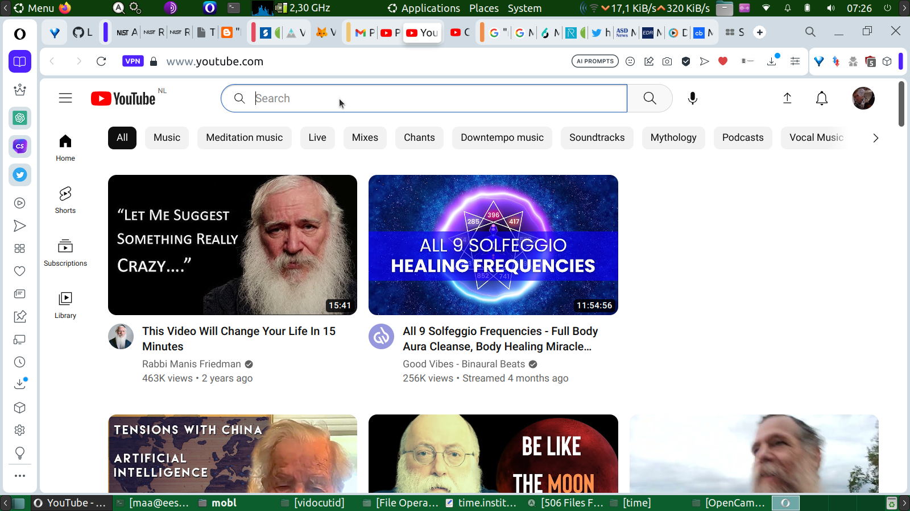Switch to the mobl taskbar window
This screenshot has height=511, width=910.
tap(218, 503)
